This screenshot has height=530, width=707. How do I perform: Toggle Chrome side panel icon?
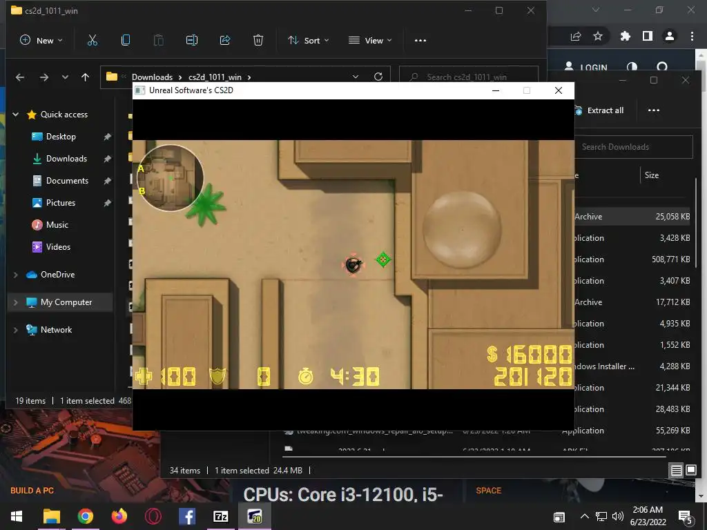[x=648, y=36]
